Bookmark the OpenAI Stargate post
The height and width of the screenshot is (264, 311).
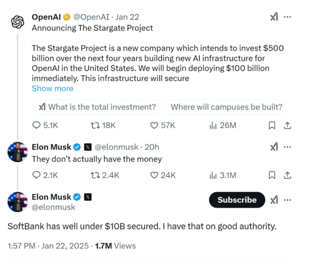point(272,125)
